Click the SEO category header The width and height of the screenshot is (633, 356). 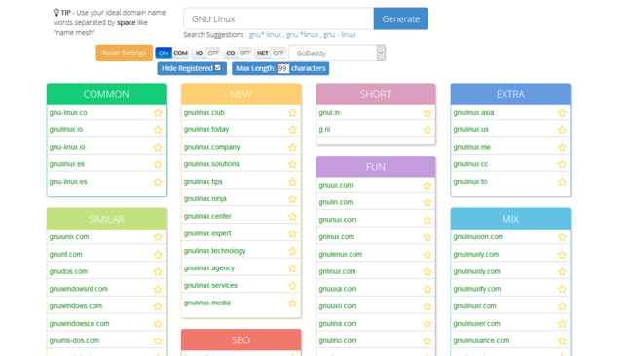pyautogui.click(x=241, y=339)
